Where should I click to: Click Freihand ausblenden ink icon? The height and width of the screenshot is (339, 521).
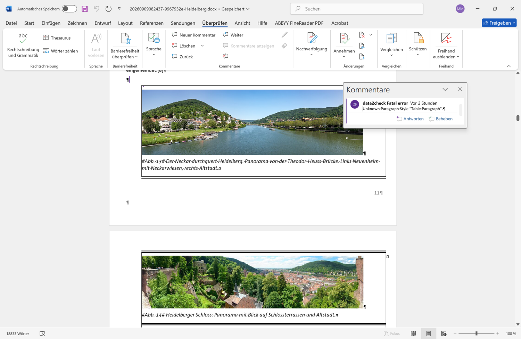click(446, 39)
